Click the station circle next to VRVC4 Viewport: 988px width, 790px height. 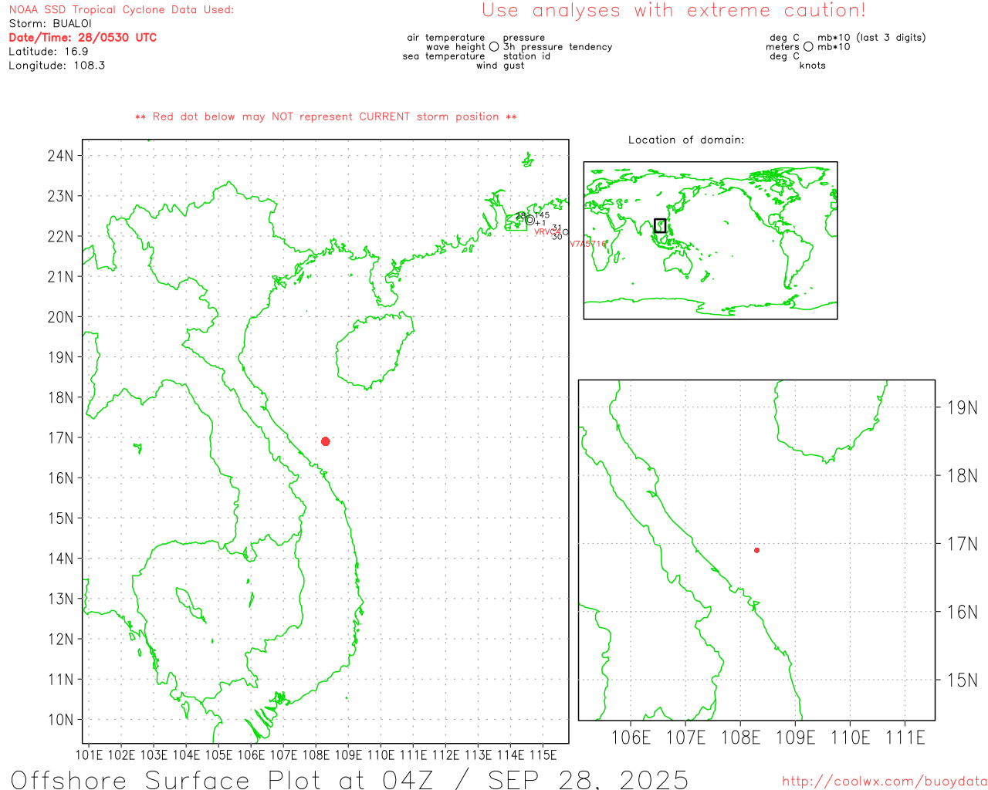[565, 232]
